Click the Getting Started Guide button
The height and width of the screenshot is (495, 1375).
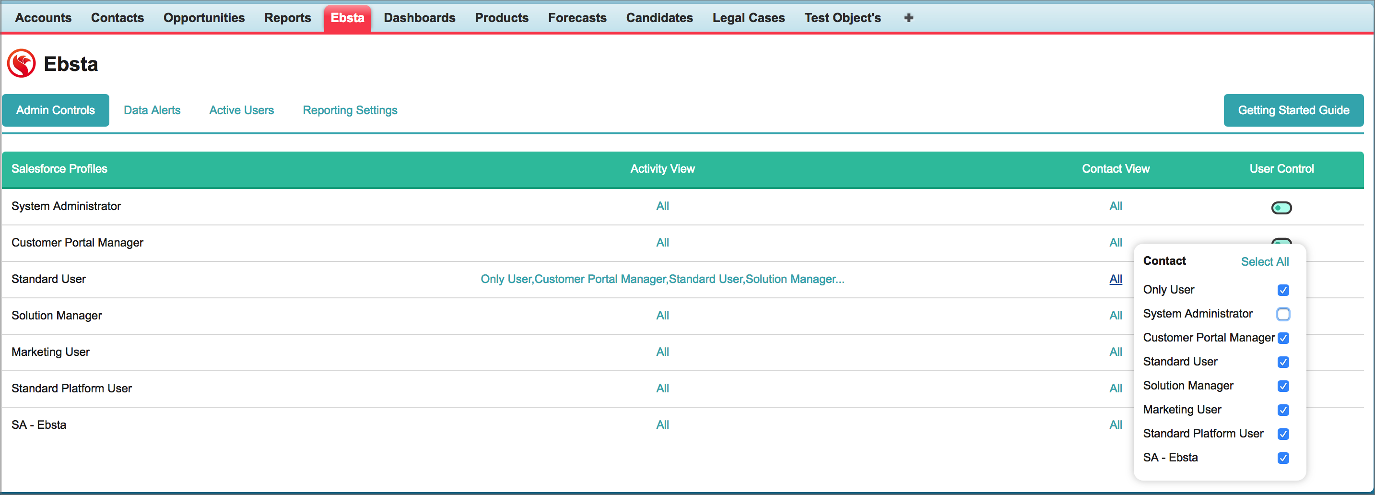pos(1293,110)
